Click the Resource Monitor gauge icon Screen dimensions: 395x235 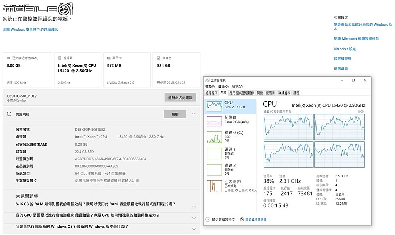(x=242, y=219)
